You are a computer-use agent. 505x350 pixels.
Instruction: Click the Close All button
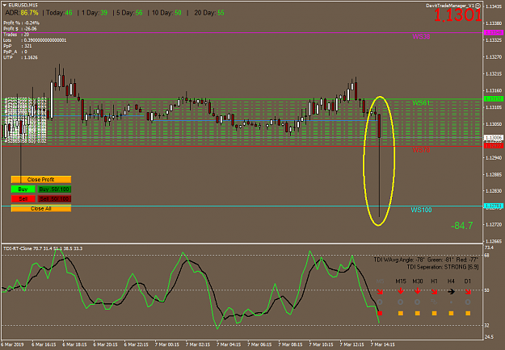point(41,208)
